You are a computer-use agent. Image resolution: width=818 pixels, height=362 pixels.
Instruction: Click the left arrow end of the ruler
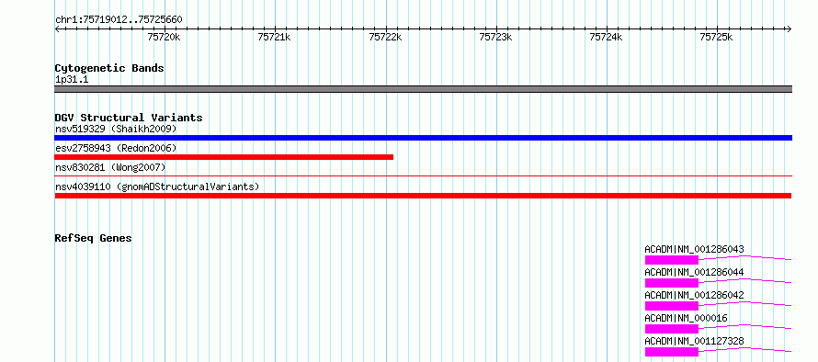(57, 29)
